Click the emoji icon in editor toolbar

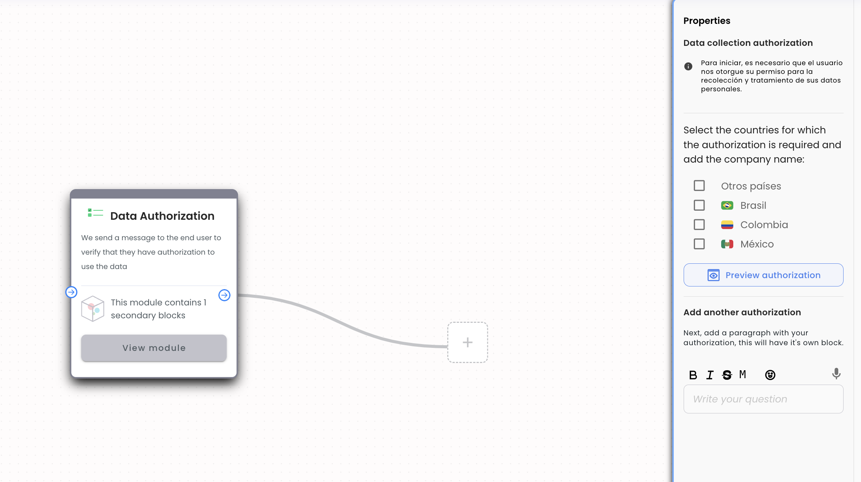tap(770, 375)
